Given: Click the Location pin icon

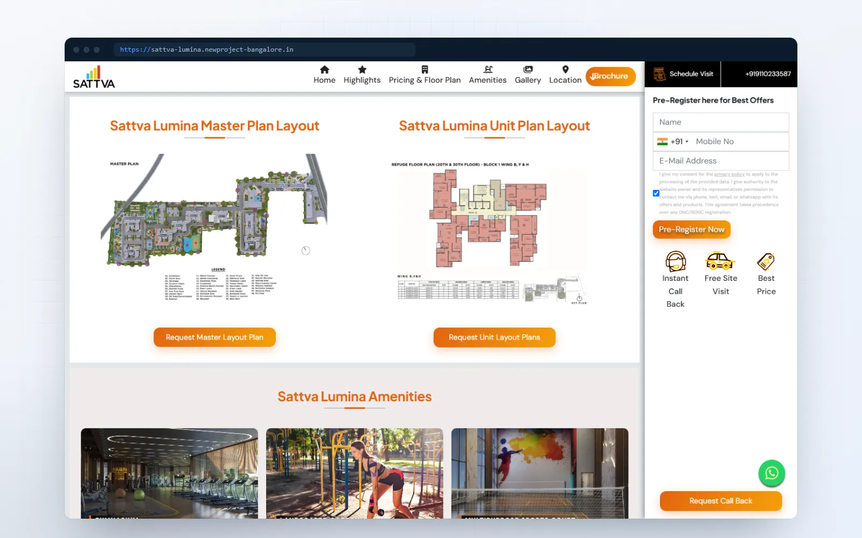Looking at the screenshot, I should point(565,69).
